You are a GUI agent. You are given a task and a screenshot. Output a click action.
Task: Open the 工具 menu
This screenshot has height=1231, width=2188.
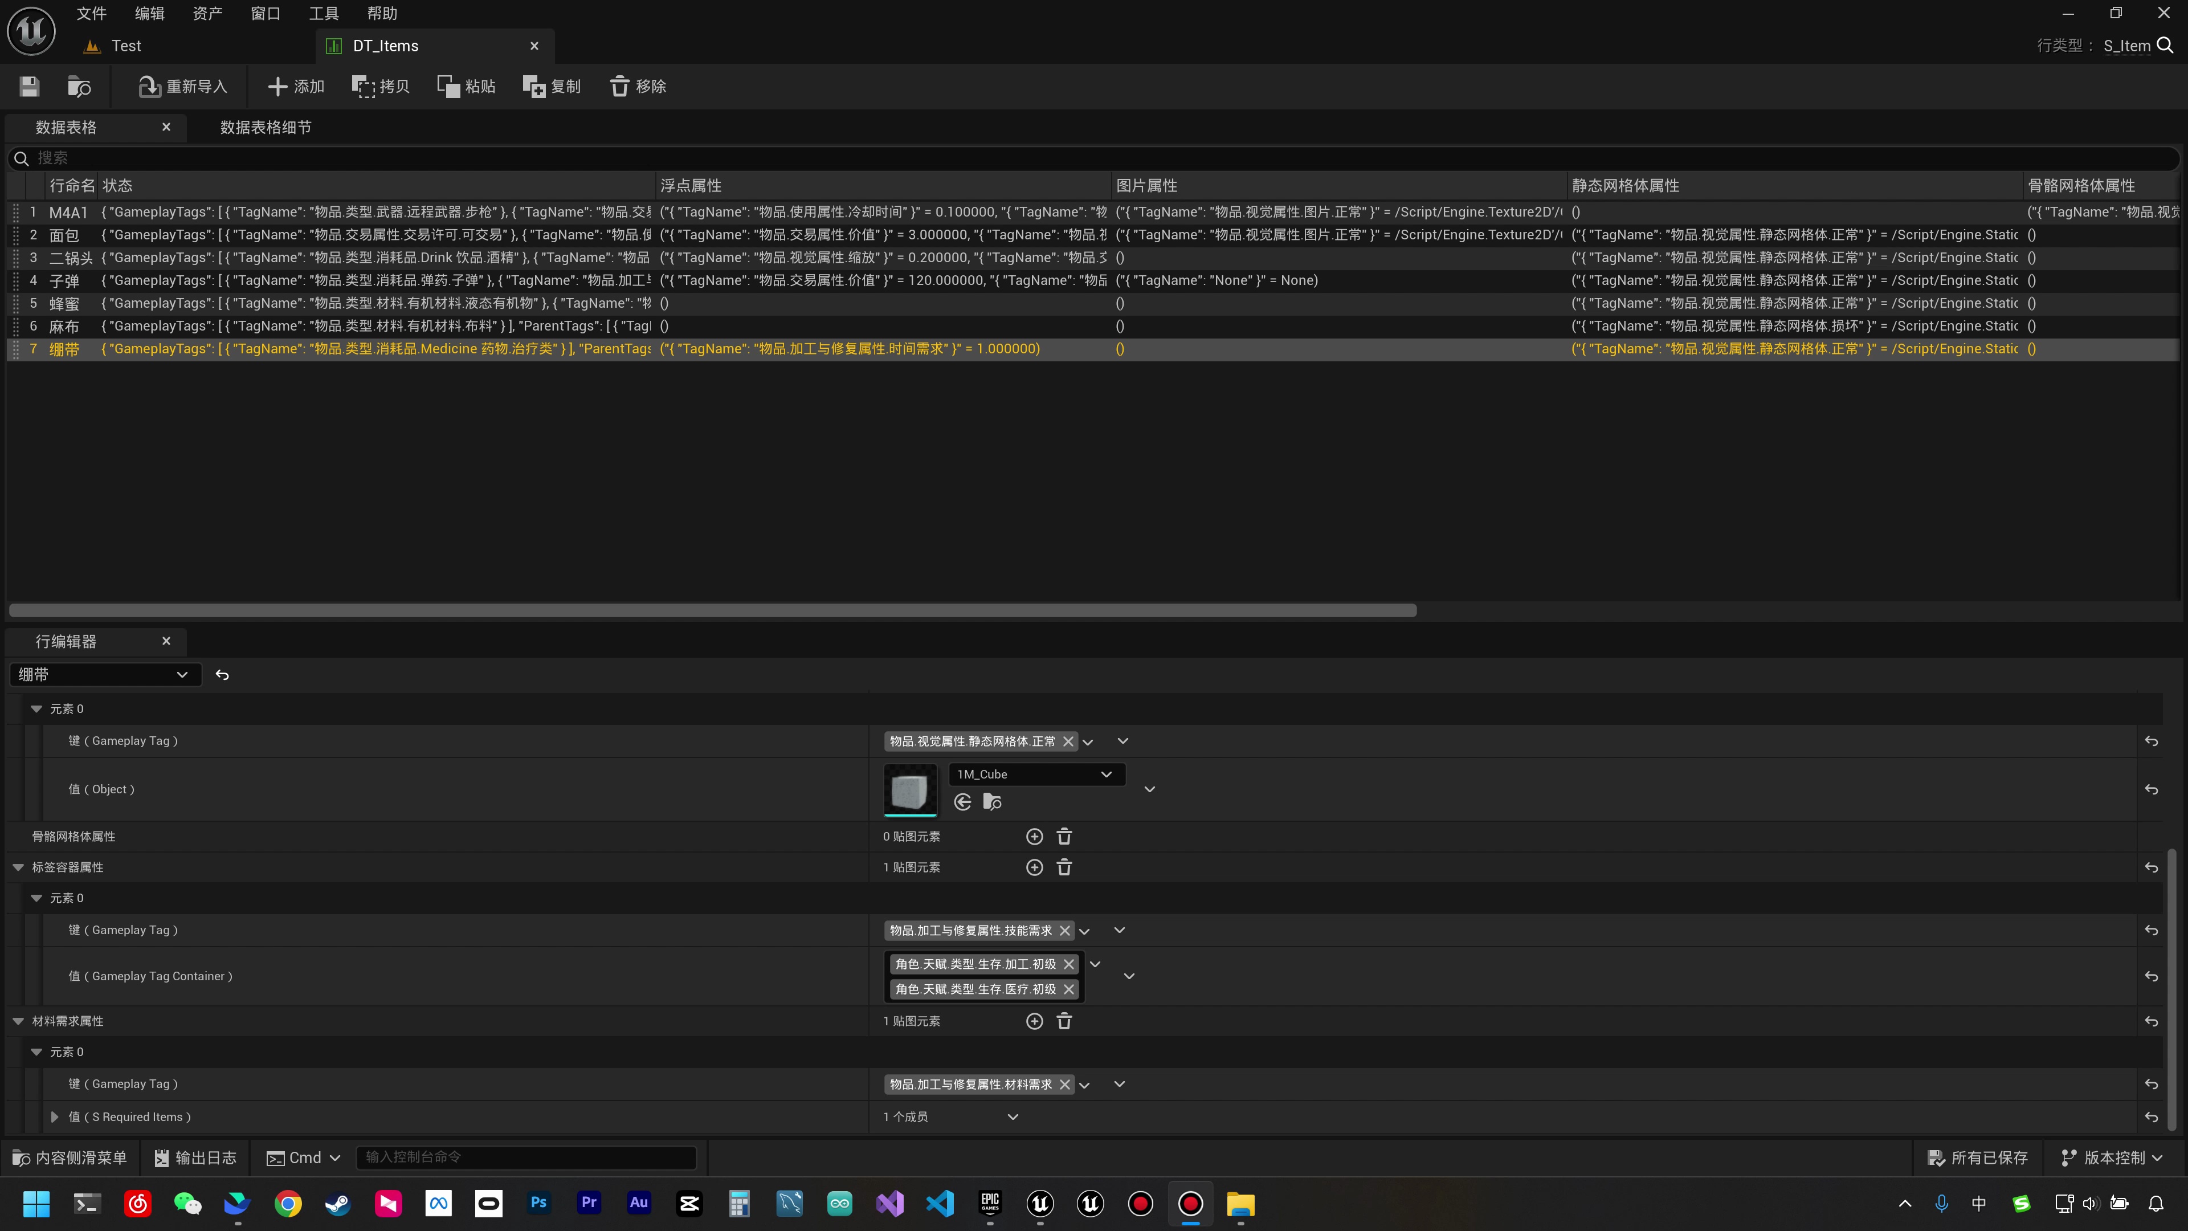click(x=324, y=14)
